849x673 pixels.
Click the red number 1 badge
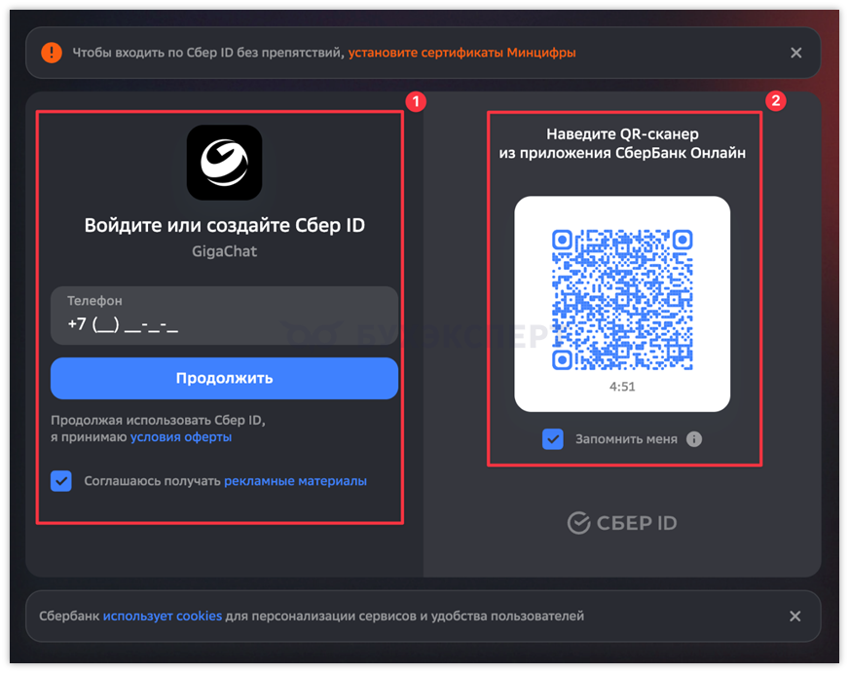click(416, 102)
